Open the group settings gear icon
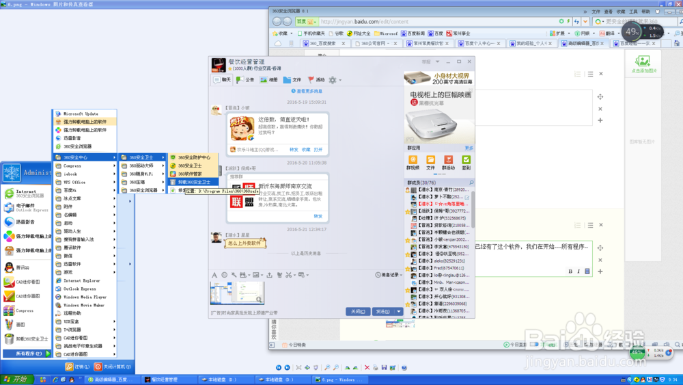The width and height of the screenshot is (683, 385). [x=333, y=80]
